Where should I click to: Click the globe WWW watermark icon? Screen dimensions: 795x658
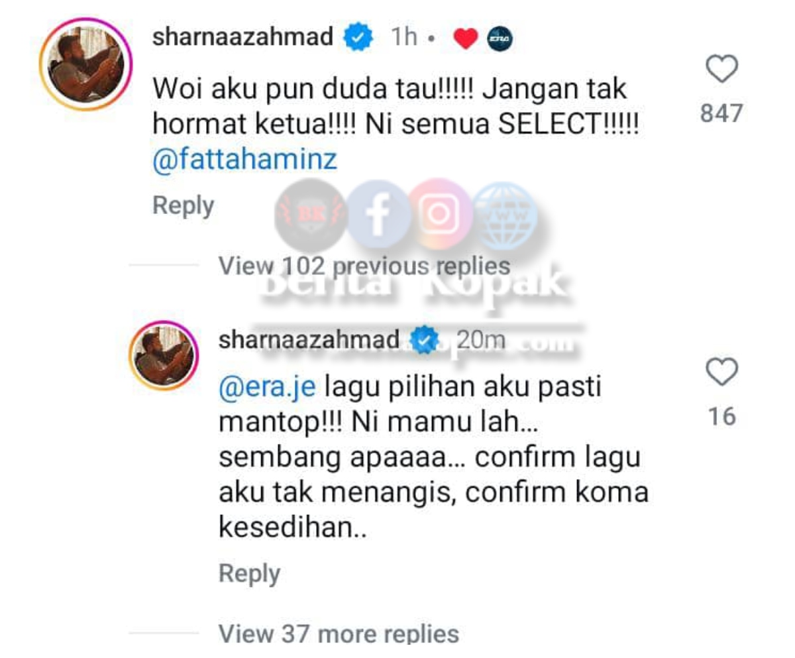click(505, 215)
